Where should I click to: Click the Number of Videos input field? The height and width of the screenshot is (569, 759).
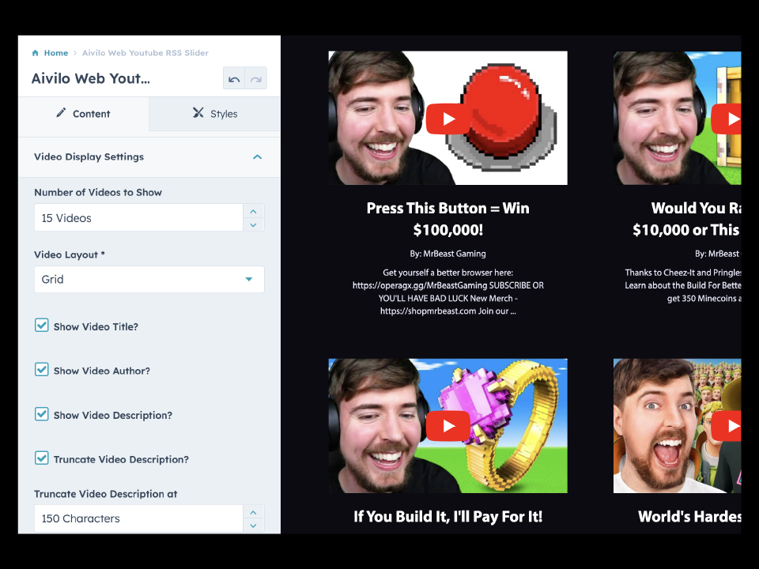(138, 217)
